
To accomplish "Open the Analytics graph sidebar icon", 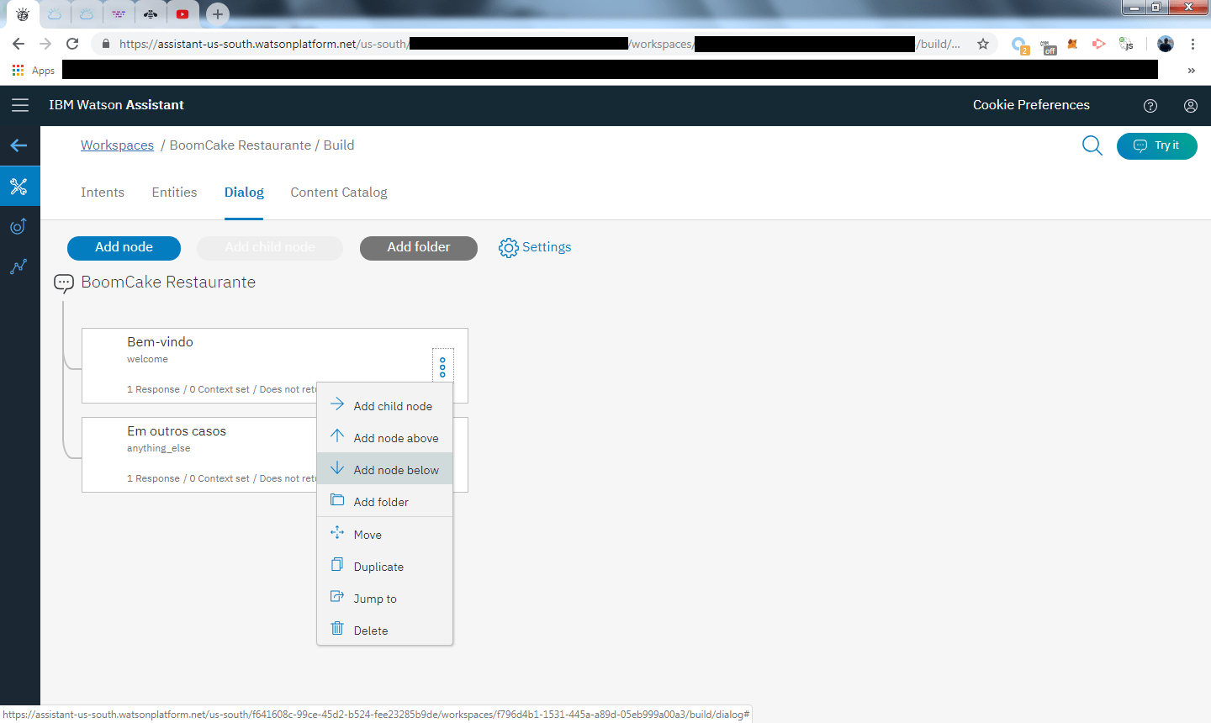I will click(19, 267).
